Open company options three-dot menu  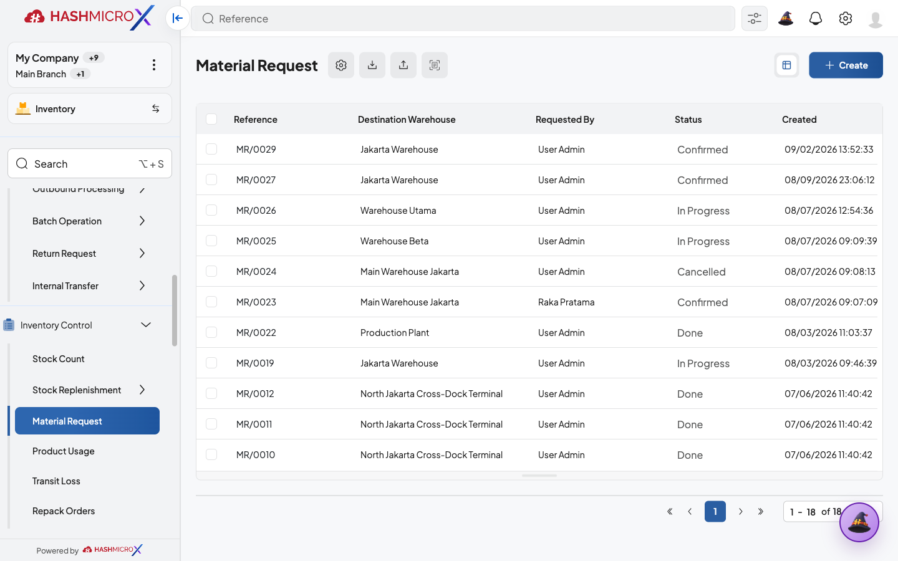coord(154,65)
